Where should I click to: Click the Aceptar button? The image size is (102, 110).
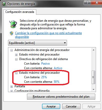(51, 106)
